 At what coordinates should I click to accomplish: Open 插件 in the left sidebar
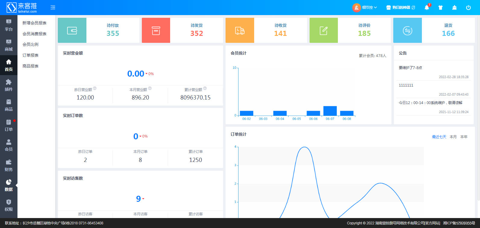tap(9, 85)
